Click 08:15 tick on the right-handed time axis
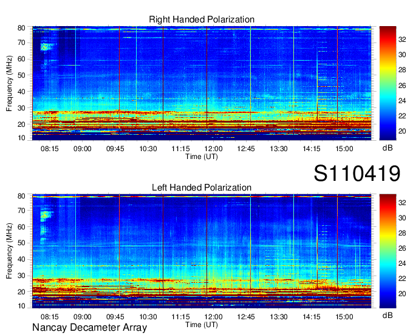This screenshot has width=413, height=335. pos(50,149)
